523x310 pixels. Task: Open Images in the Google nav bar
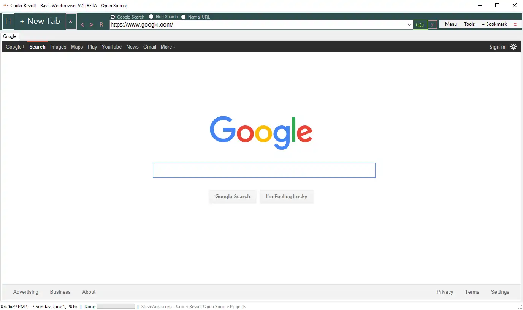point(58,47)
